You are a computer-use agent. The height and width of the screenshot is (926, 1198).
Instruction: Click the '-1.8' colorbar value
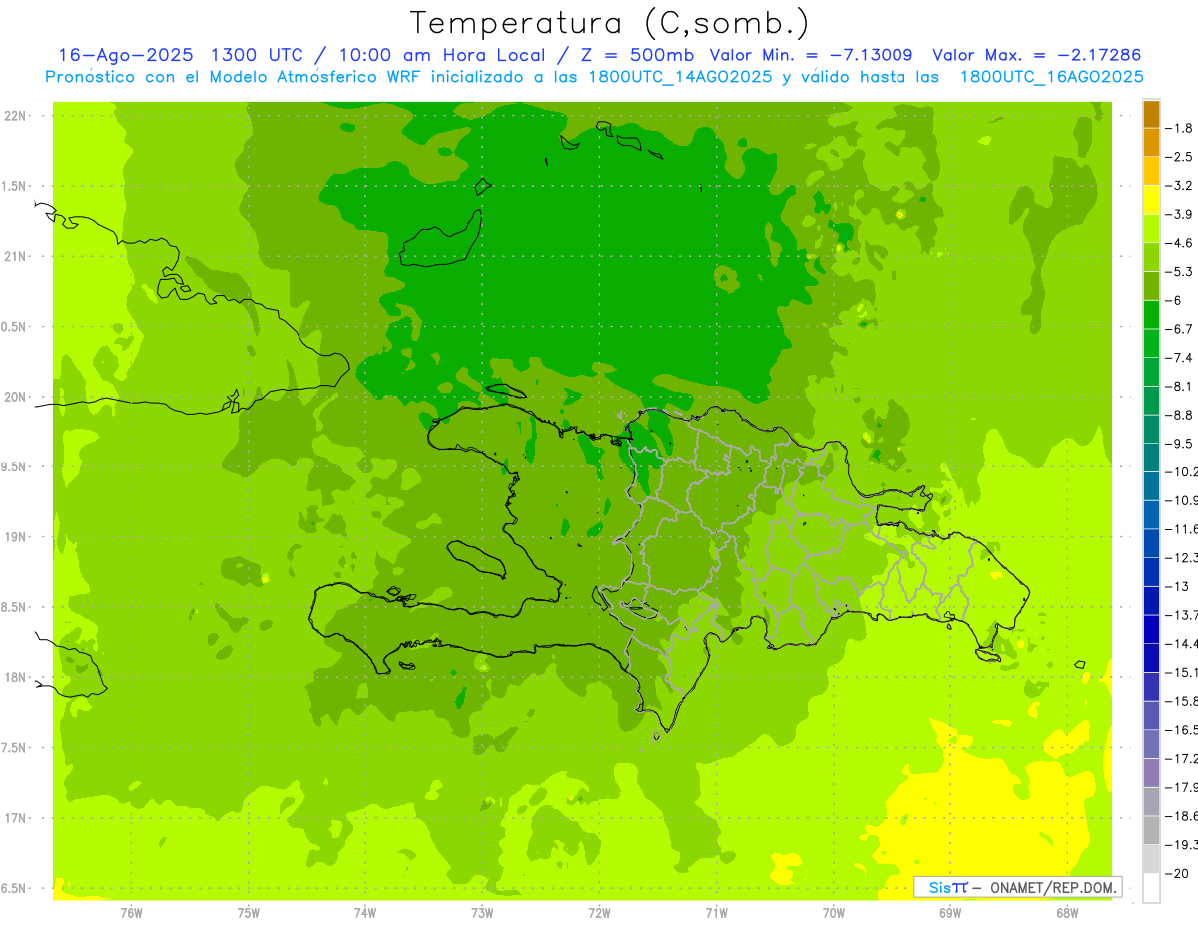(x=1179, y=128)
